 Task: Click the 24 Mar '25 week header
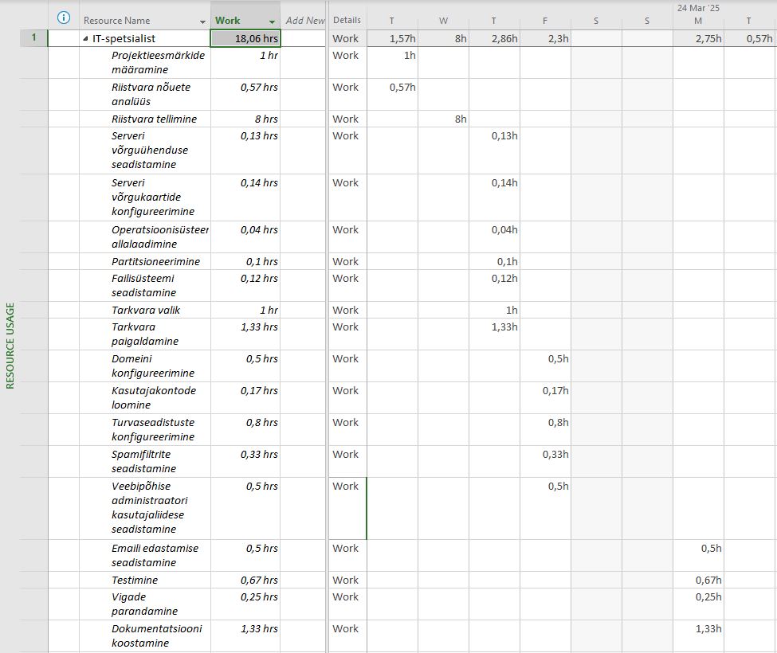point(698,8)
